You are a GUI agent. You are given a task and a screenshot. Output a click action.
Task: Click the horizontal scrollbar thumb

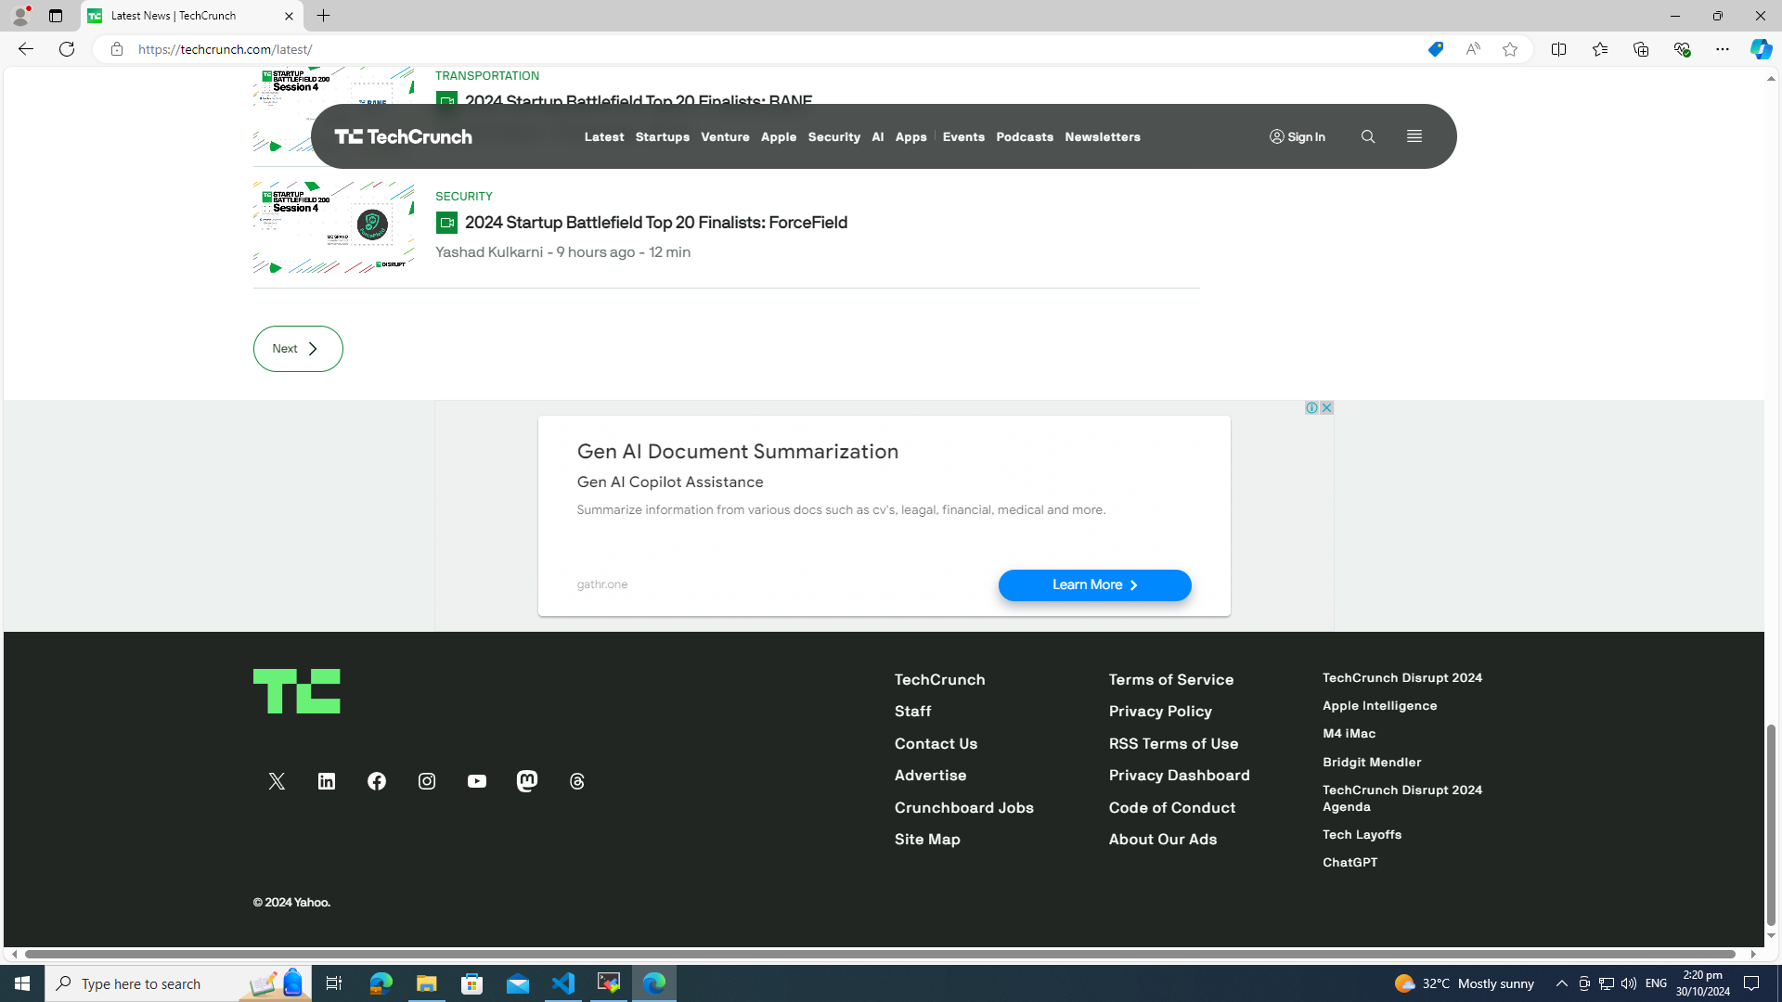tap(880, 955)
